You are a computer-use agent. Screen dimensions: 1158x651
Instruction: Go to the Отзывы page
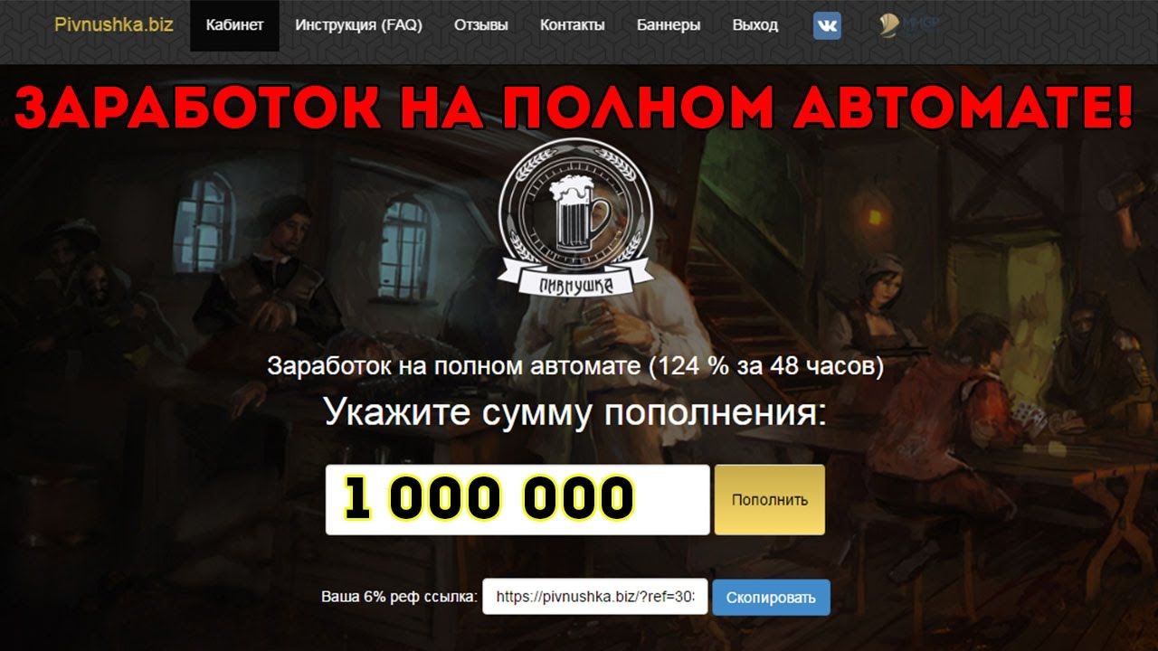click(480, 25)
